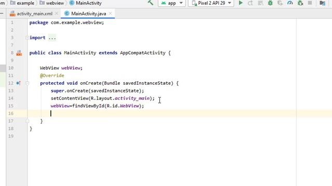
Task: Click super on line 13
Action: 58,91
